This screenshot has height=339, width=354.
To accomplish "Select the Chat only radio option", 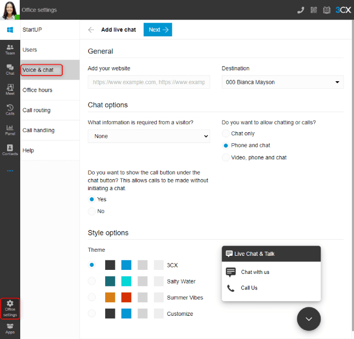I will pyautogui.click(x=226, y=134).
